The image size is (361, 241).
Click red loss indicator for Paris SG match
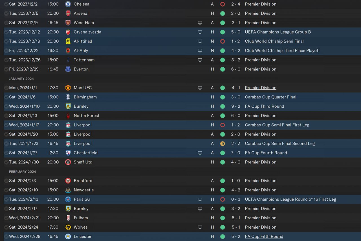click(223, 199)
